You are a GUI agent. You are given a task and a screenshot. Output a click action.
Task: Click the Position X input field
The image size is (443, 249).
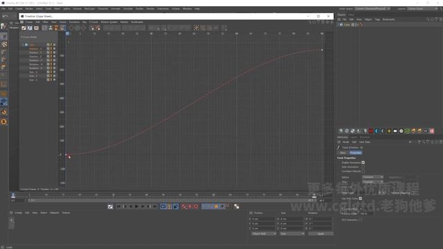pyautogui.click(x=263, y=219)
